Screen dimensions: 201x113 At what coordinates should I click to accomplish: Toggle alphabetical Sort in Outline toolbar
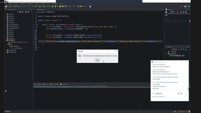tap(176, 49)
